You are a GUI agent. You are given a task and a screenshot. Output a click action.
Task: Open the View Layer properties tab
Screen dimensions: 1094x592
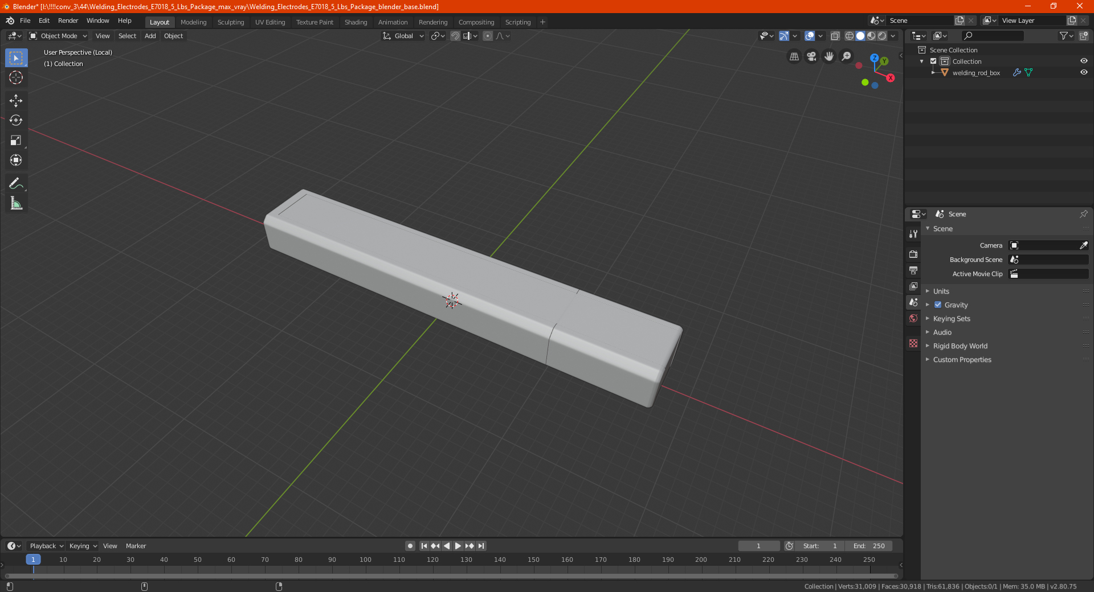[913, 286]
